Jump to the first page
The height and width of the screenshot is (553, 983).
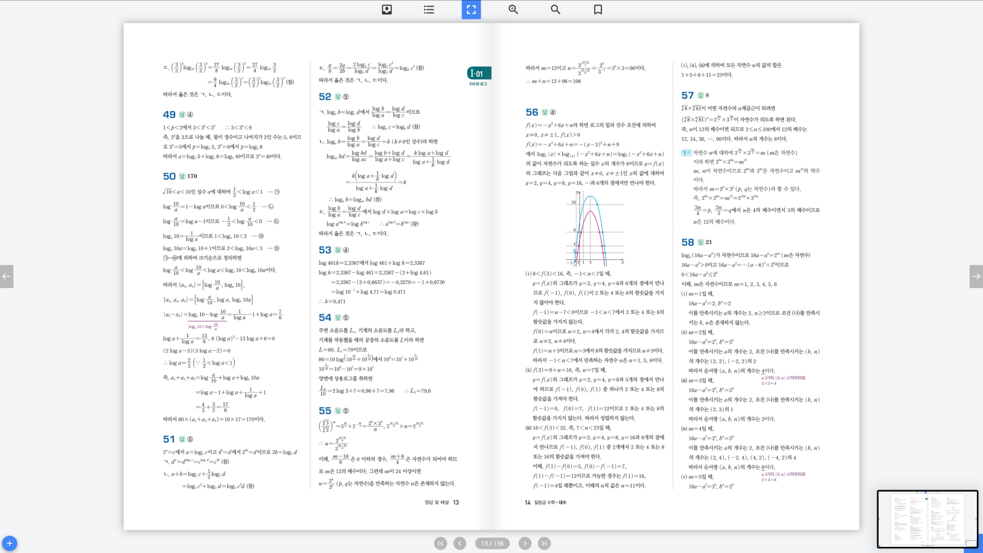coord(441,543)
